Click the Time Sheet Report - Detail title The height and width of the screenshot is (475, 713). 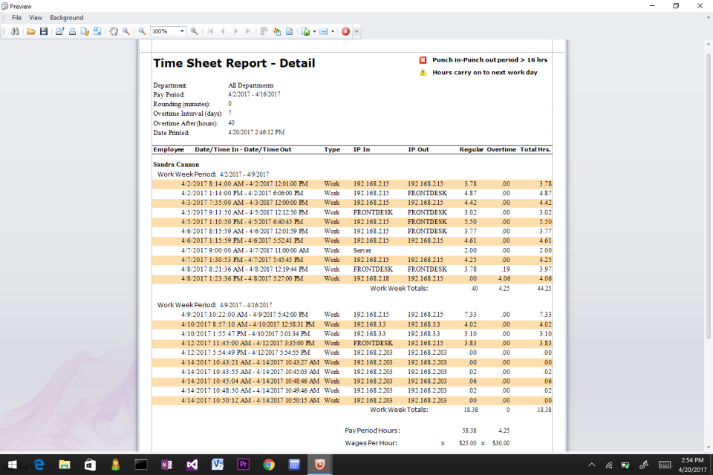click(x=234, y=63)
